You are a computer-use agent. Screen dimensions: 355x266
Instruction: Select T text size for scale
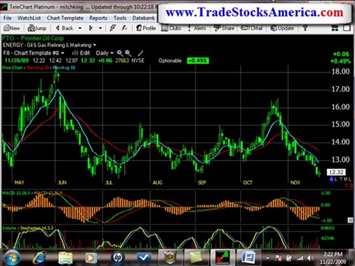341,180
